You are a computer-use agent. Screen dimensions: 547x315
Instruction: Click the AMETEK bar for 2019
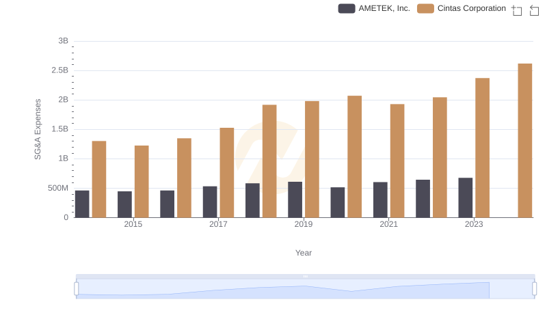click(295, 200)
